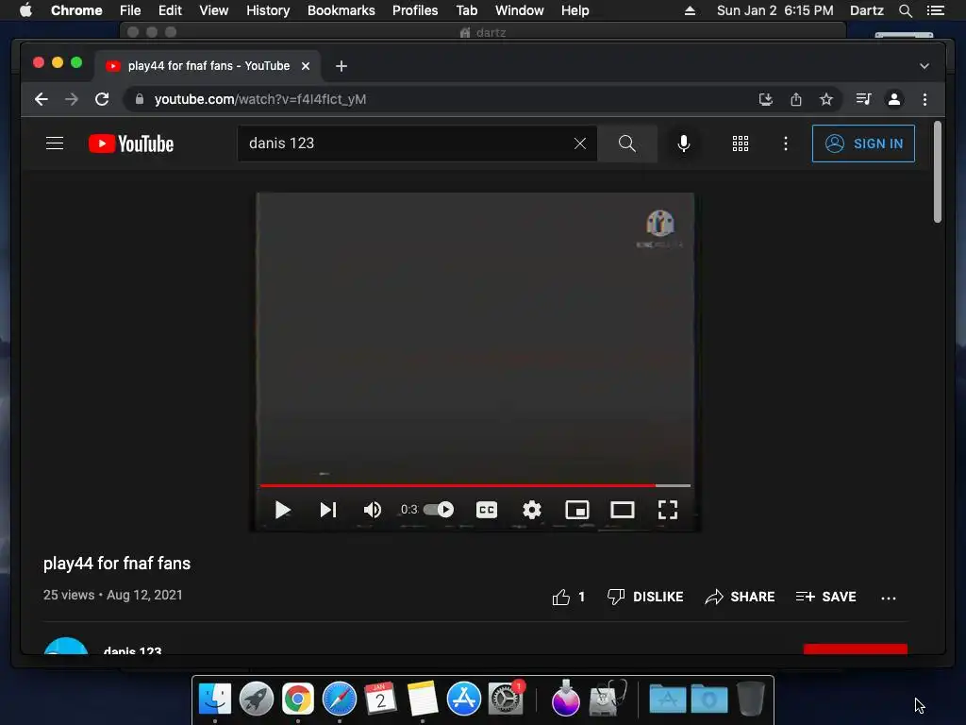Share the video
The height and width of the screenshot is (725, 966).
(x=740, y=597)
